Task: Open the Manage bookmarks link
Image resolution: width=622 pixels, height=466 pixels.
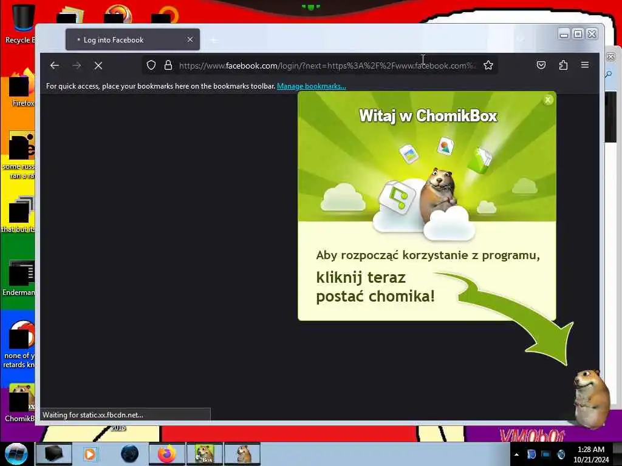Action: coord(312,86)
